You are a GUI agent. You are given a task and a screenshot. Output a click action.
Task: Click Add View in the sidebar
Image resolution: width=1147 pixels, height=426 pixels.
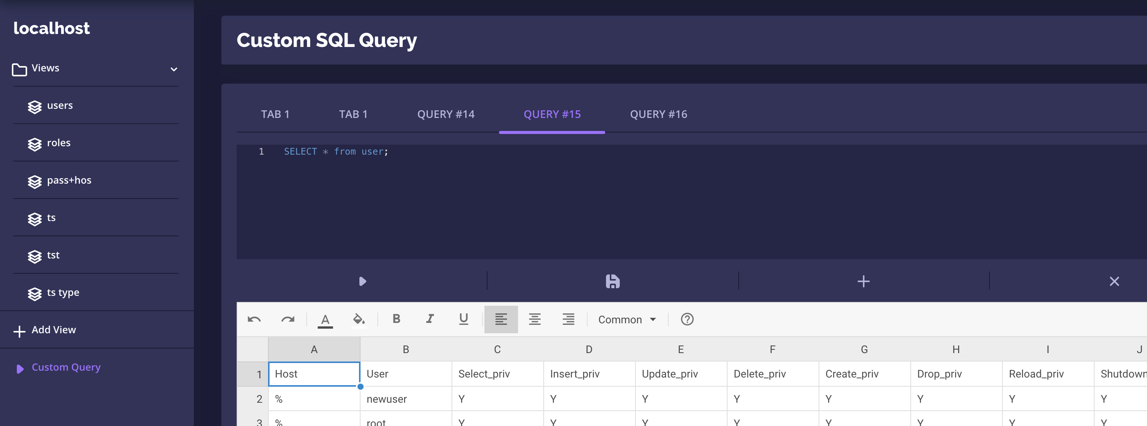(x=54, y=330)
